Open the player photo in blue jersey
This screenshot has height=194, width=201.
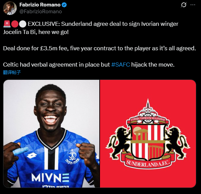tap(52, 134)
